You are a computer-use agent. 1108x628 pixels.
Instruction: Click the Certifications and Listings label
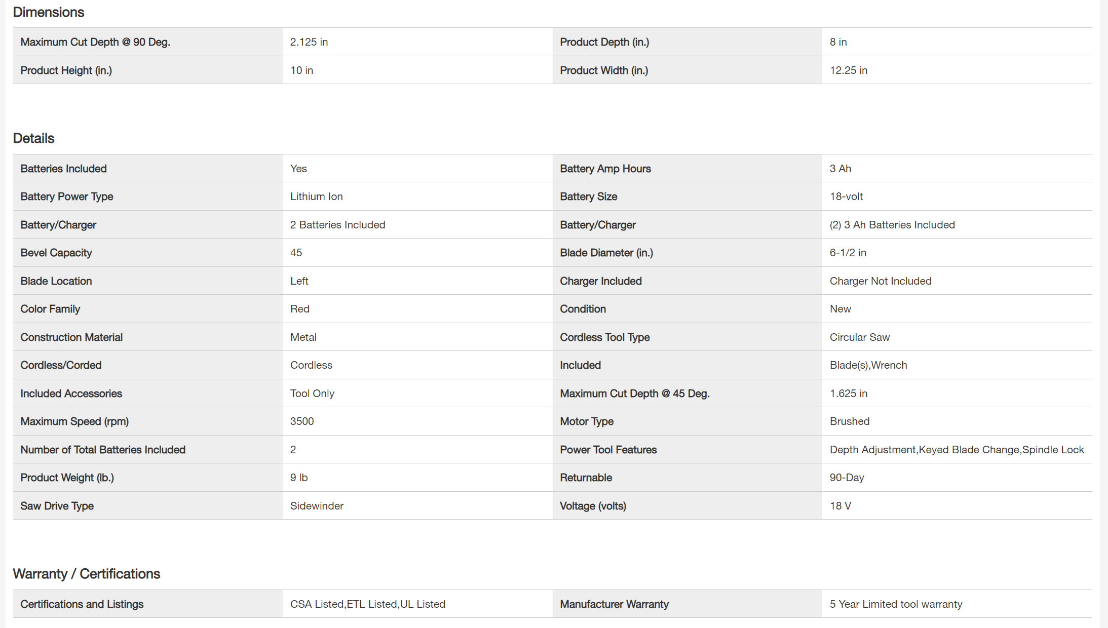pos(82,604)
